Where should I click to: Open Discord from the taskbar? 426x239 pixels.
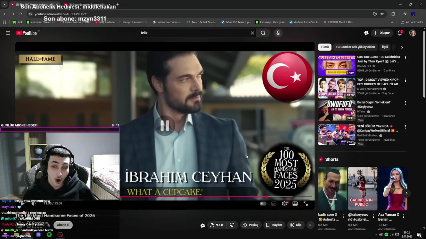click(38, 235)
